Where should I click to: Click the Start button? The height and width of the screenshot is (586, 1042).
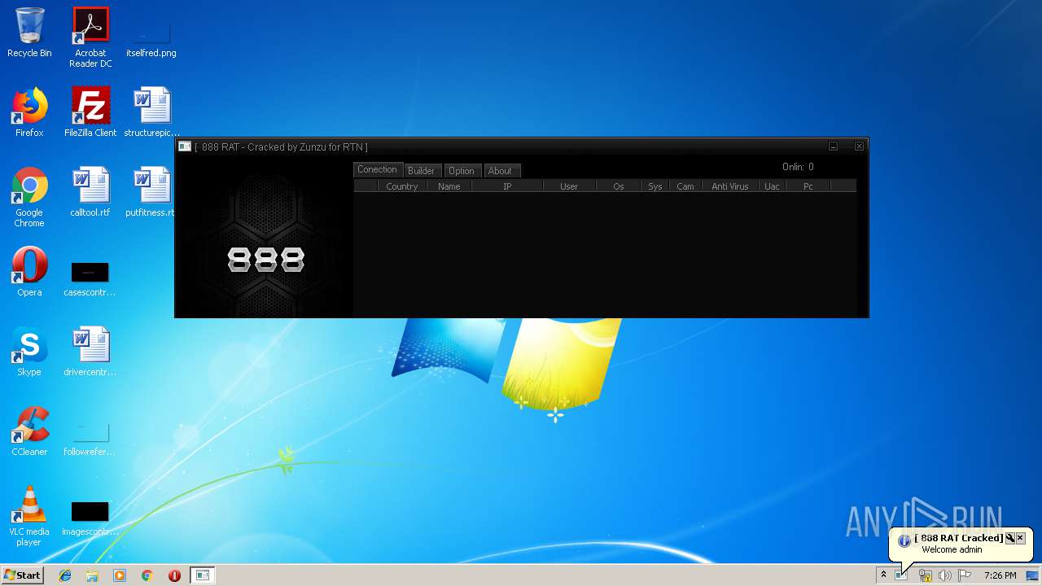click(22, 575)
